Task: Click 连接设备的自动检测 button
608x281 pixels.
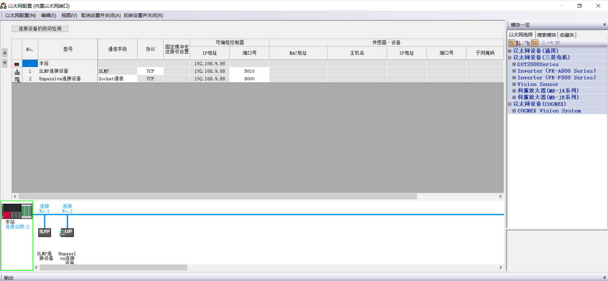Action: 40,29
